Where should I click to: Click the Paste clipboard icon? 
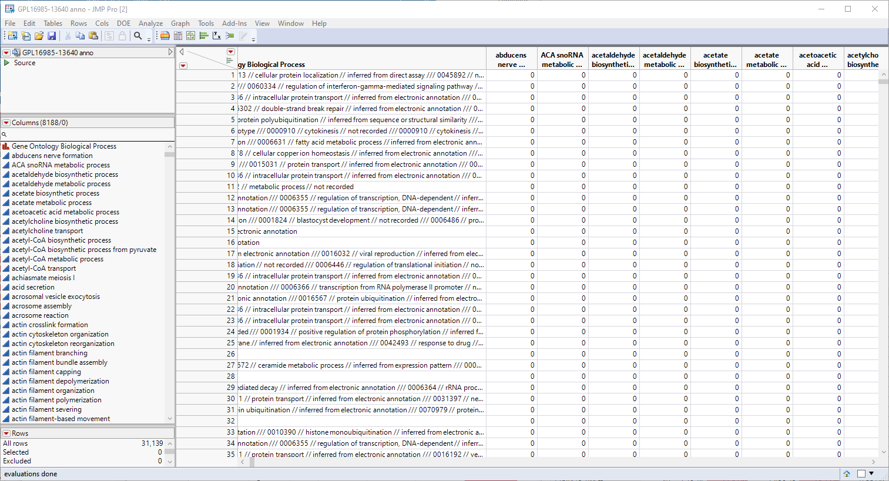(x=93, y=36)
